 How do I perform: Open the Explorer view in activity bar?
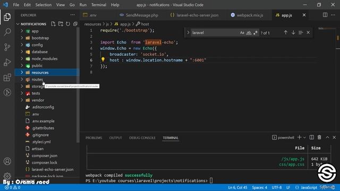[x=7, y=17]
